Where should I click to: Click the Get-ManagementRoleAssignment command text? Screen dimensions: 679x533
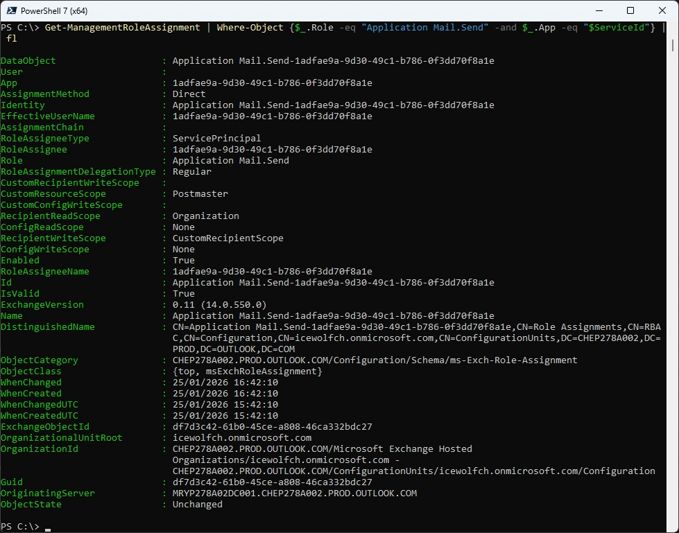(x=122, y=28)
